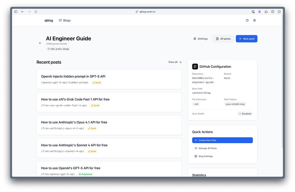Click the page vertical scrollbar

(x=283, y=81)
